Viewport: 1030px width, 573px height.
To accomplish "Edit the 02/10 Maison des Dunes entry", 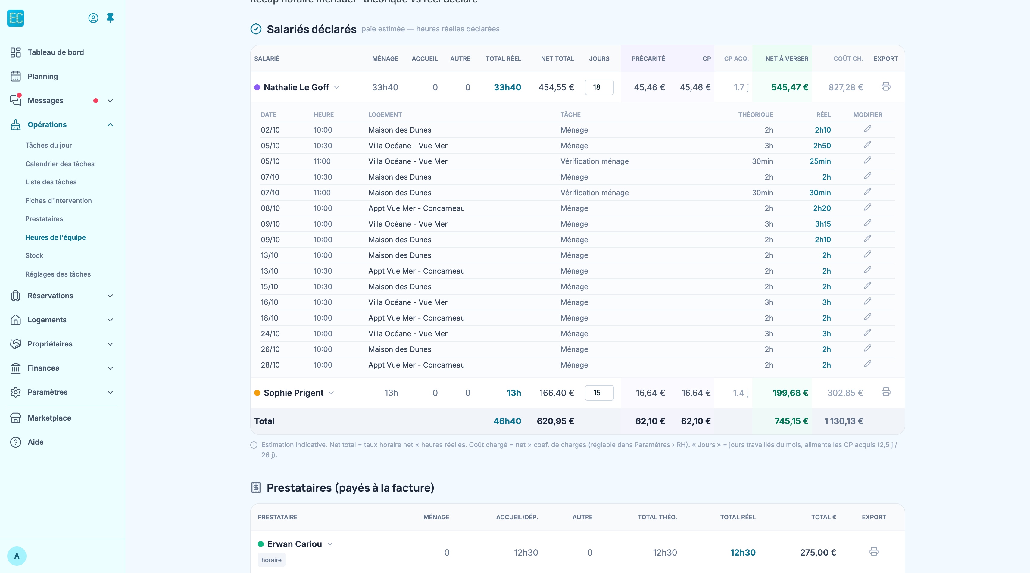I will [867, 129].
